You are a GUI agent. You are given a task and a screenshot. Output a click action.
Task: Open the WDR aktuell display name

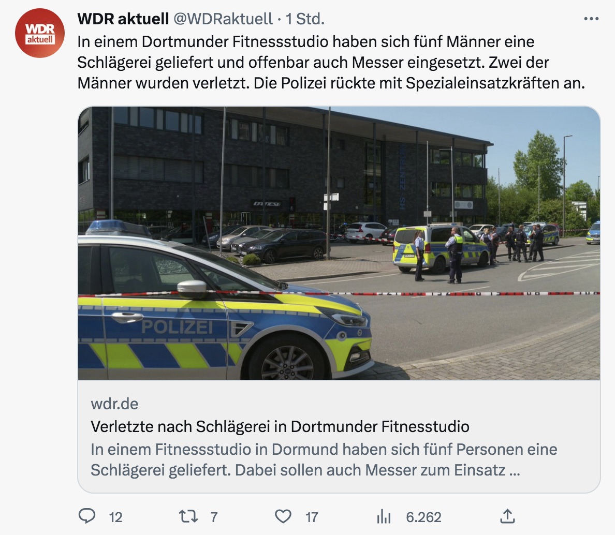coord(123,19)
